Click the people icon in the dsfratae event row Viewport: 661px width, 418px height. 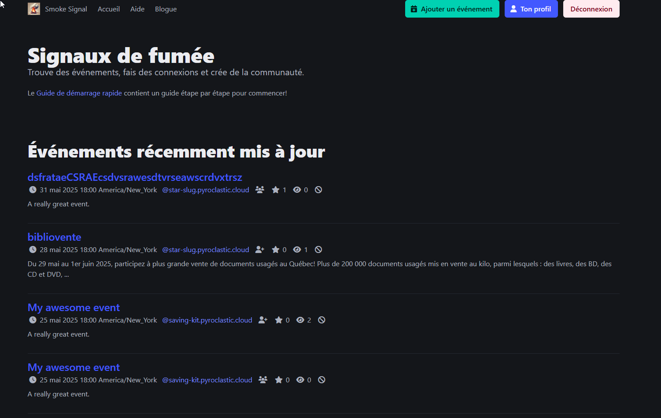coord(260,190)
